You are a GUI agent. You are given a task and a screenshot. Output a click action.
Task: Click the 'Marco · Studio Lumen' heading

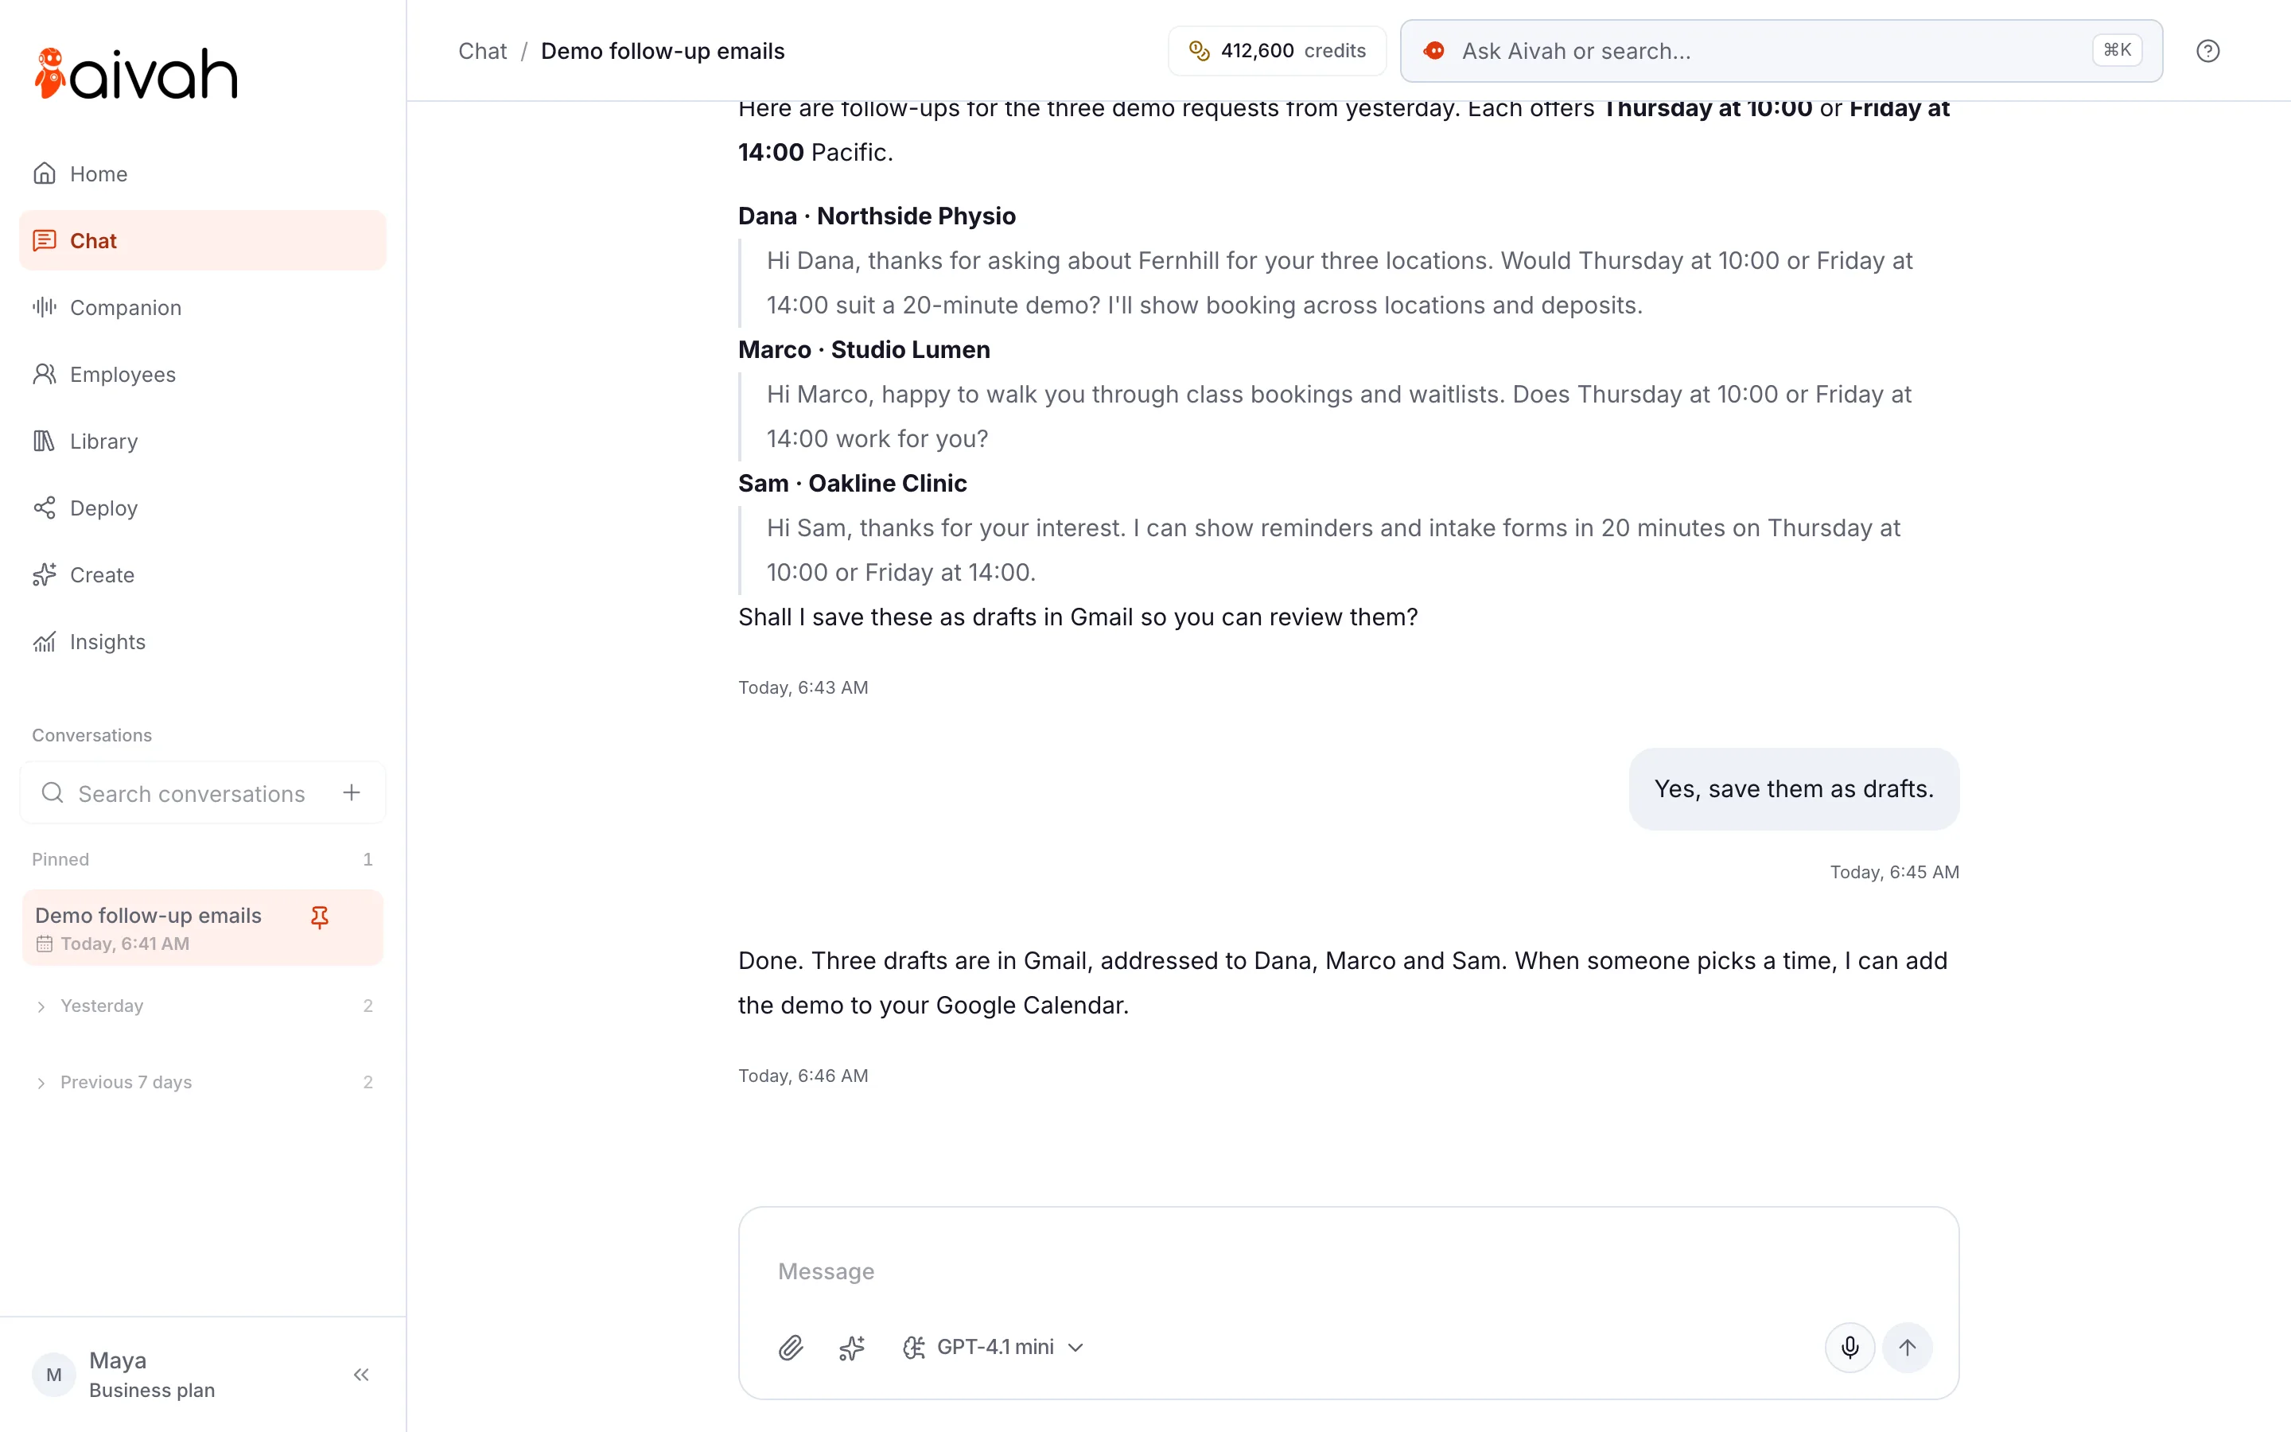[865, 349]
